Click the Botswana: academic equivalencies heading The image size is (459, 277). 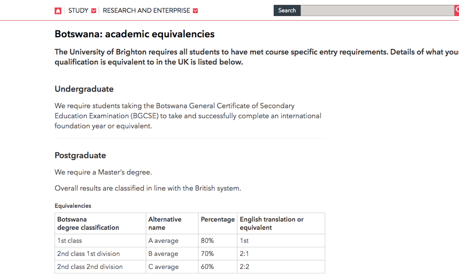point(134,34)
